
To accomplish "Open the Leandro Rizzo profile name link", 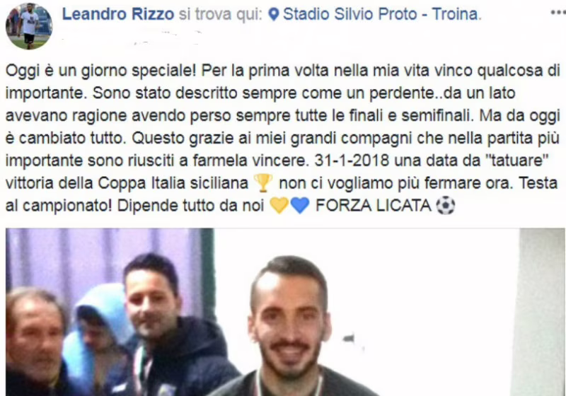I will [118, 14].
